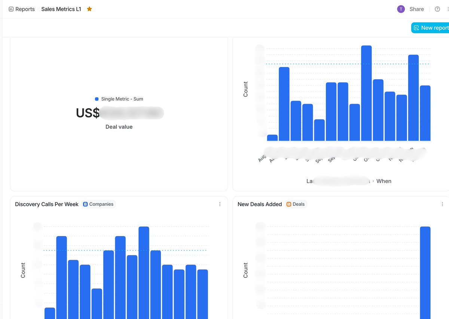Click the Companies tag icon

coord(85,204)
